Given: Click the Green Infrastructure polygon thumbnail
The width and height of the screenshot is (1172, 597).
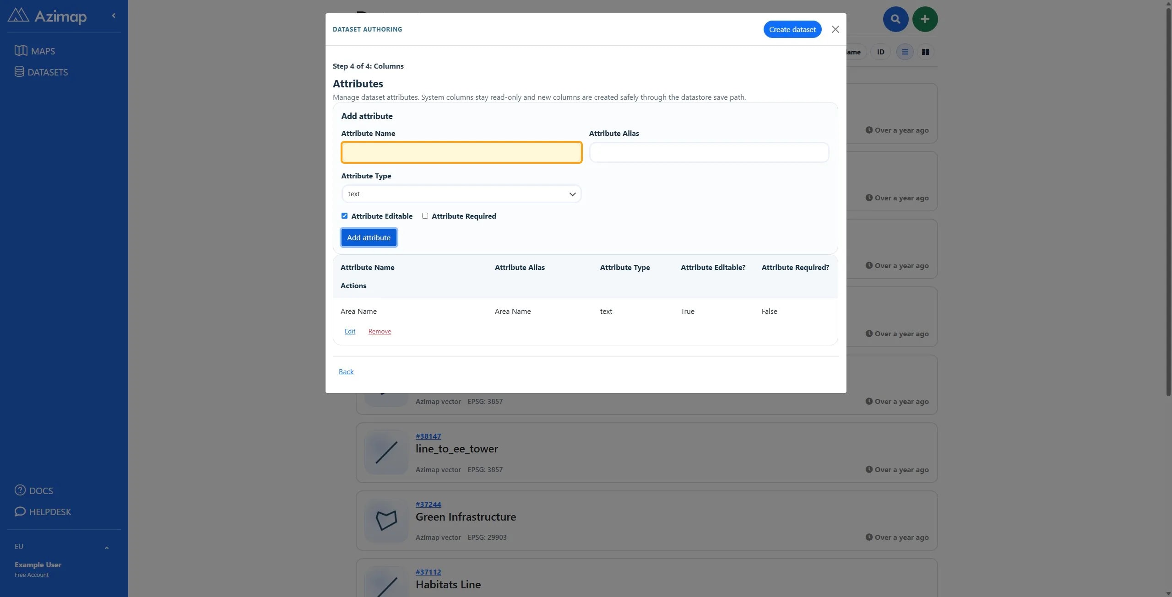Looking at the screenshot, I should tap(386, 521).
